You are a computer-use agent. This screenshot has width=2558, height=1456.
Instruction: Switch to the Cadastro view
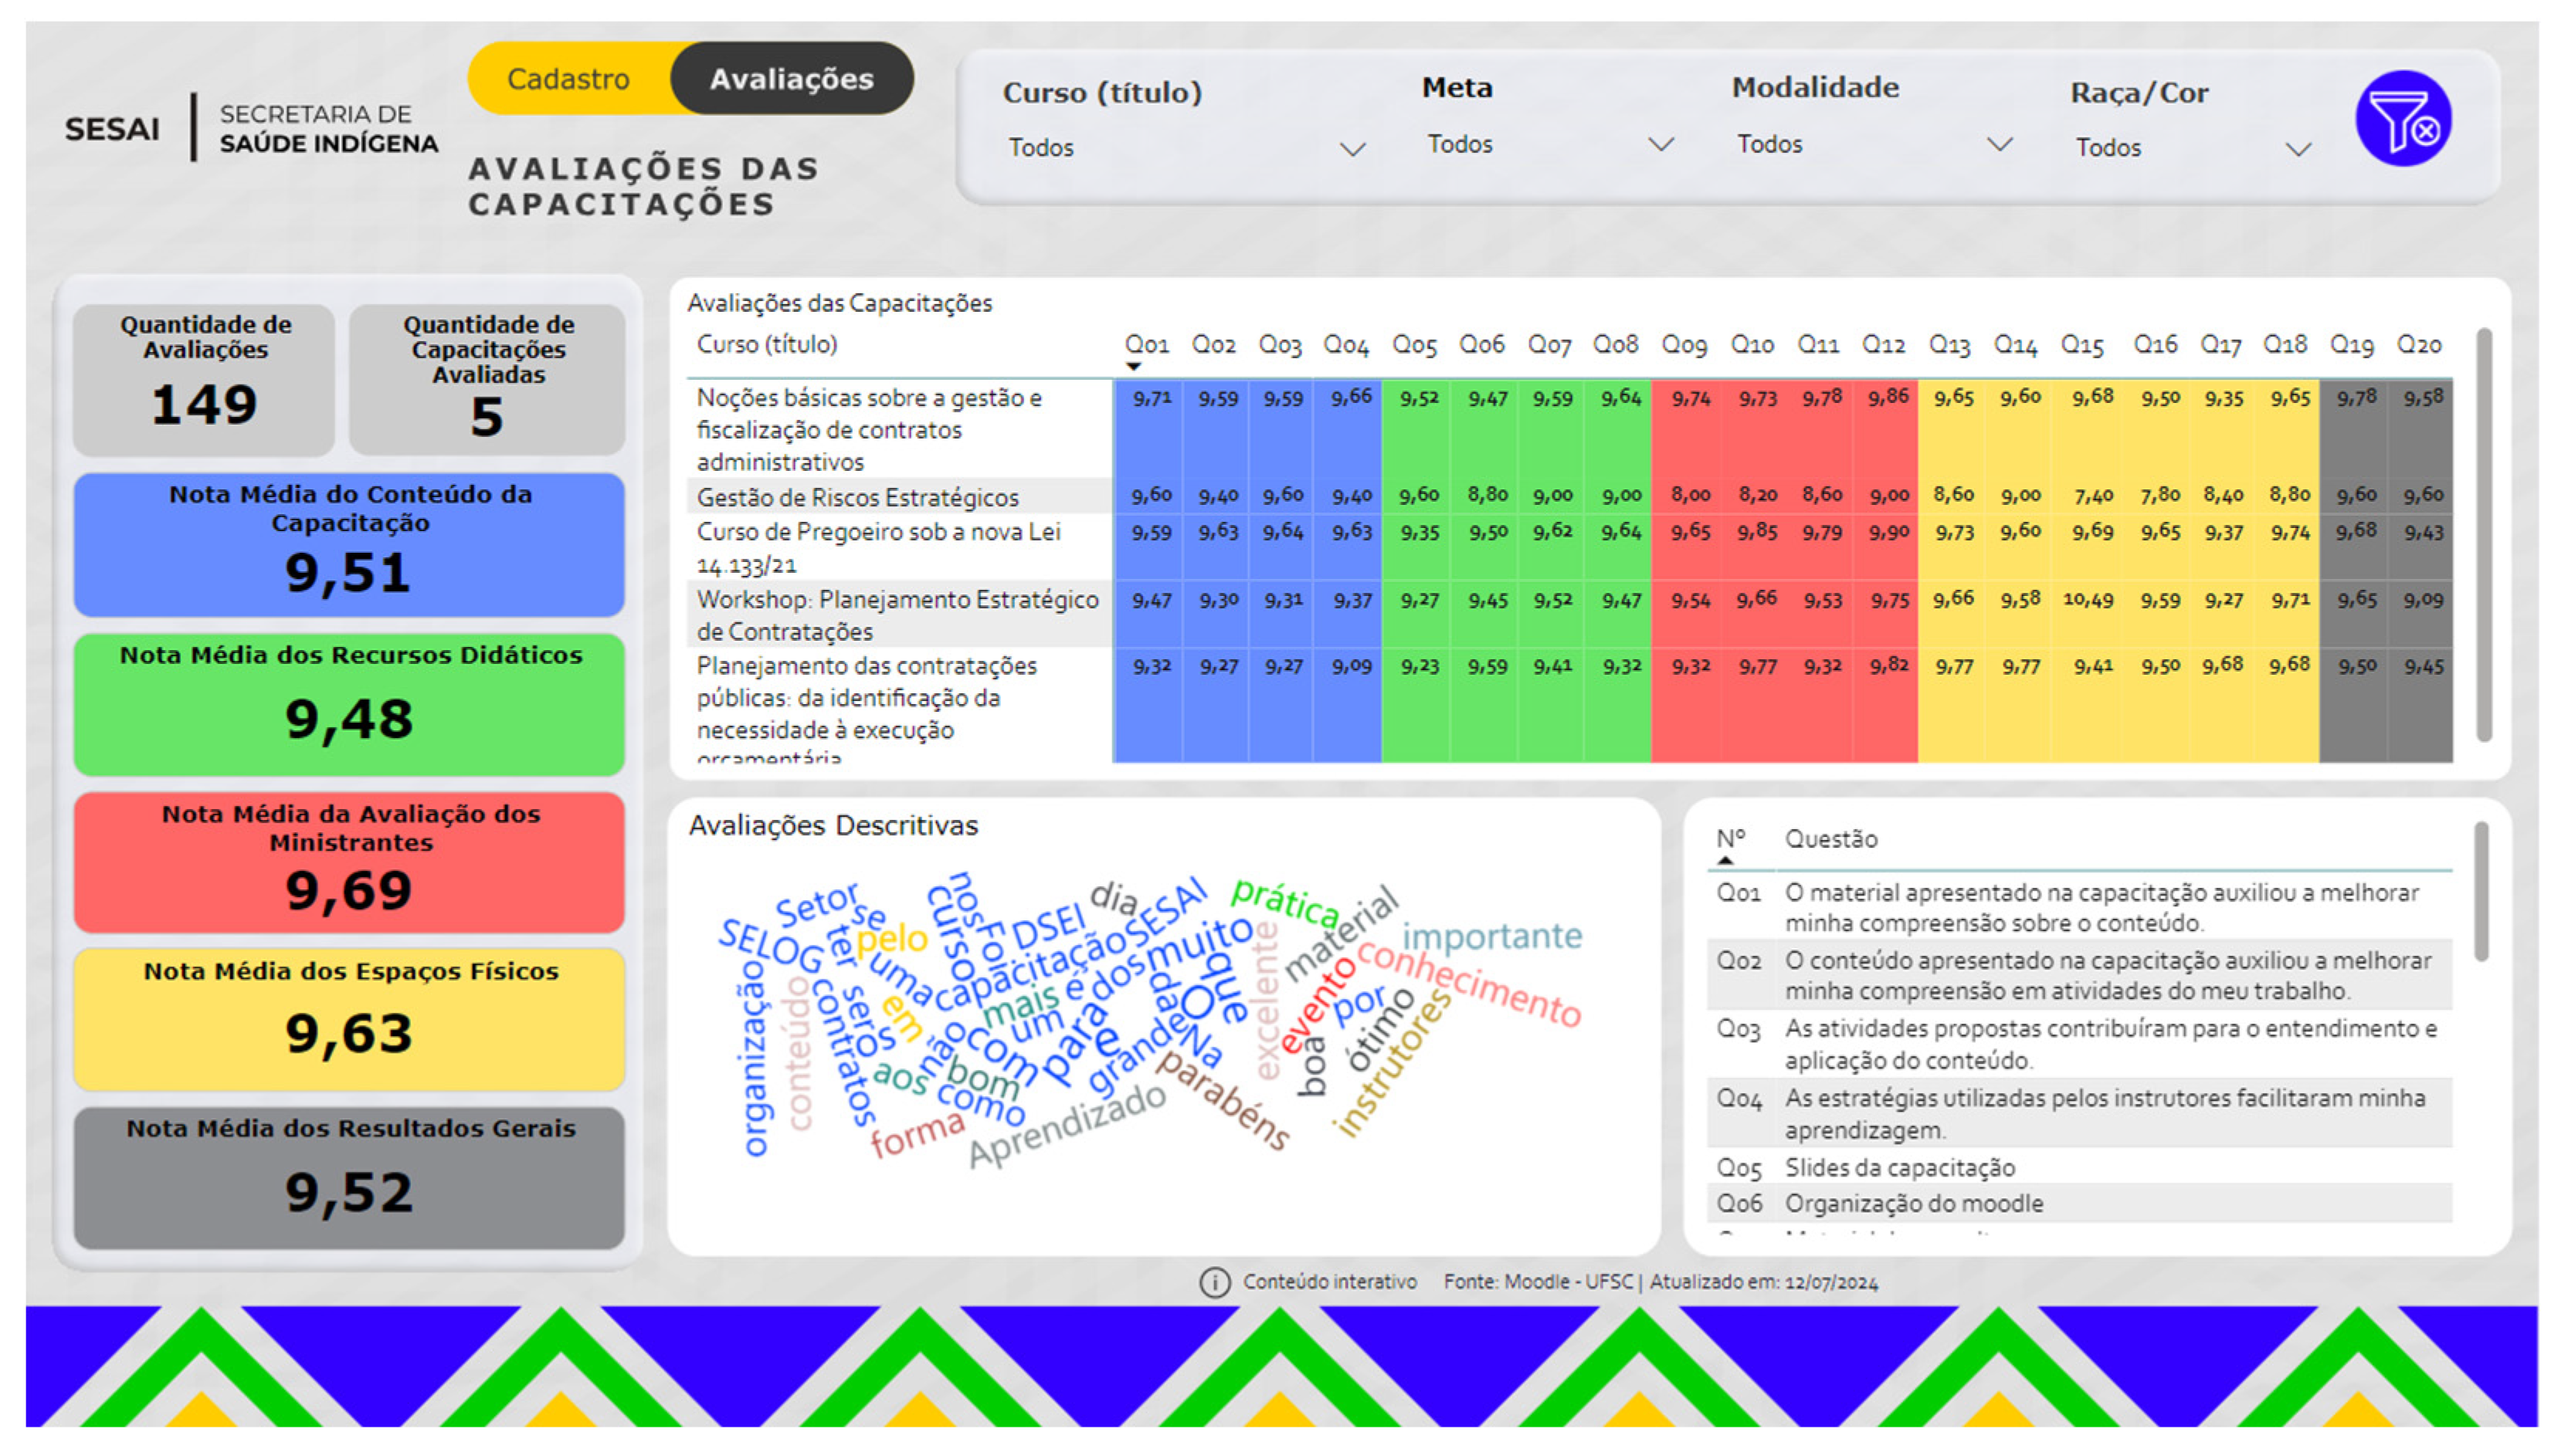pos(568,79)
